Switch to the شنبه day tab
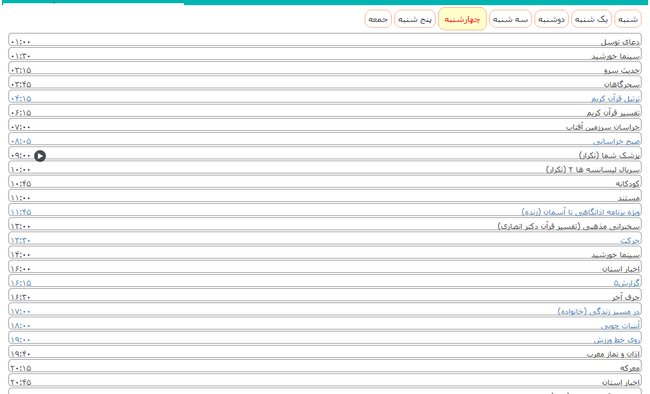Viewport: 650px width, 394px height. point(627,19)
